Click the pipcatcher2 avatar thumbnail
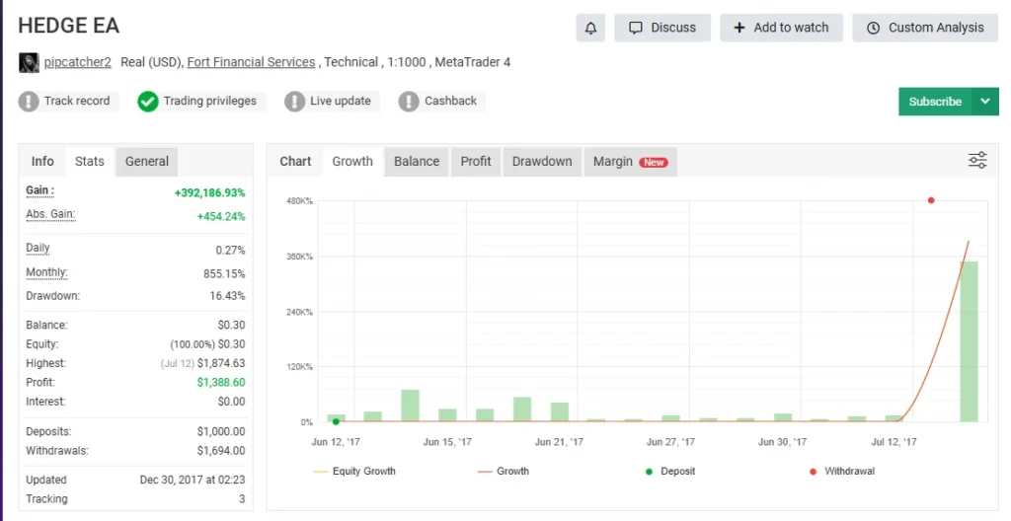Screen dimensions: 1011x521 (29, 62)
